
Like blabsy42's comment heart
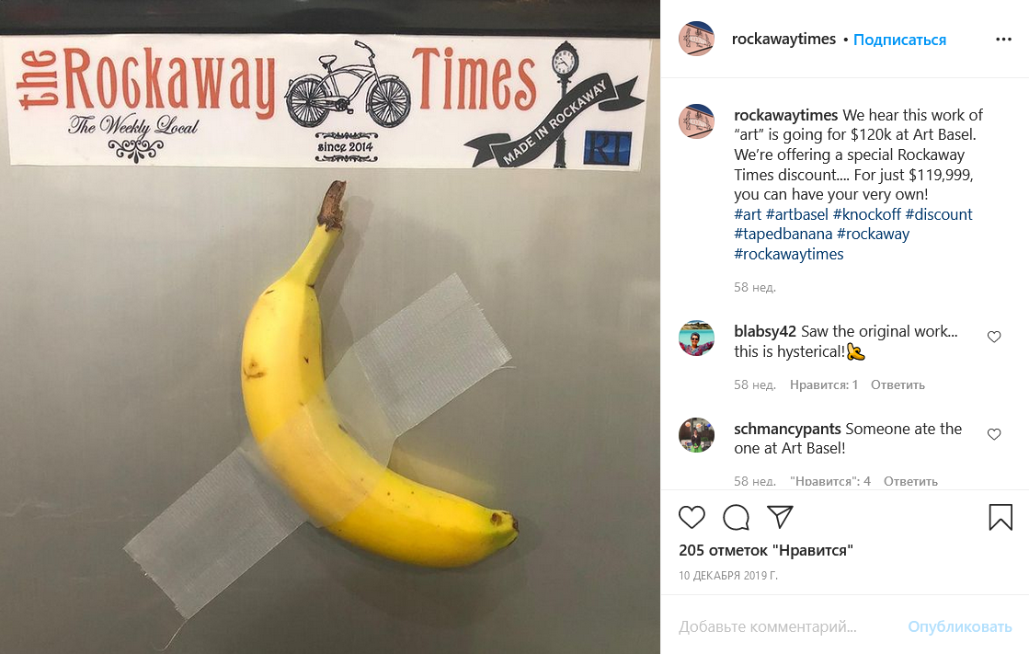point(994,337)
